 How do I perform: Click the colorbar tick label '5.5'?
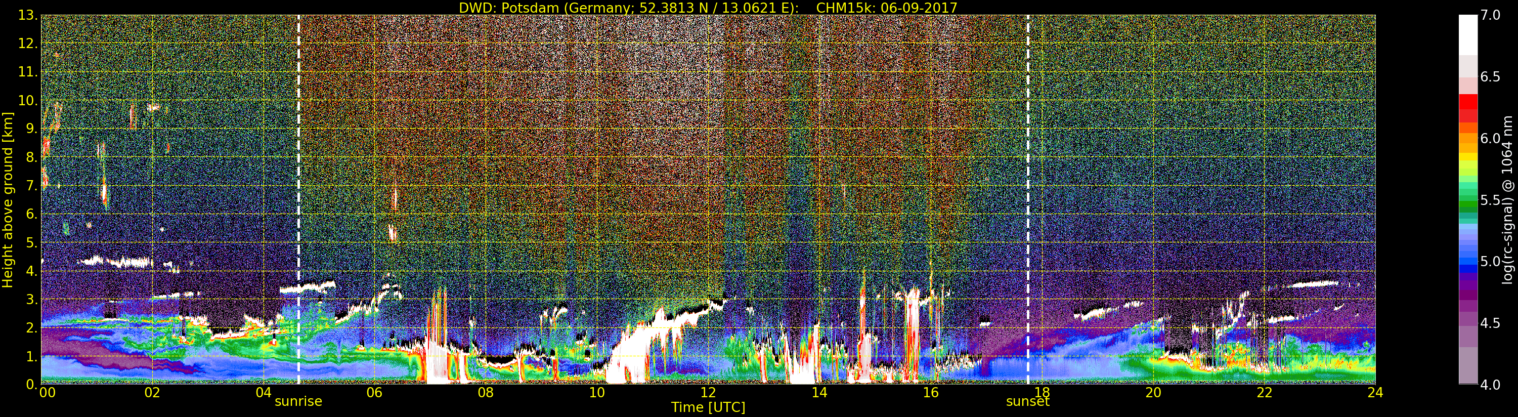coord(1490,200)
